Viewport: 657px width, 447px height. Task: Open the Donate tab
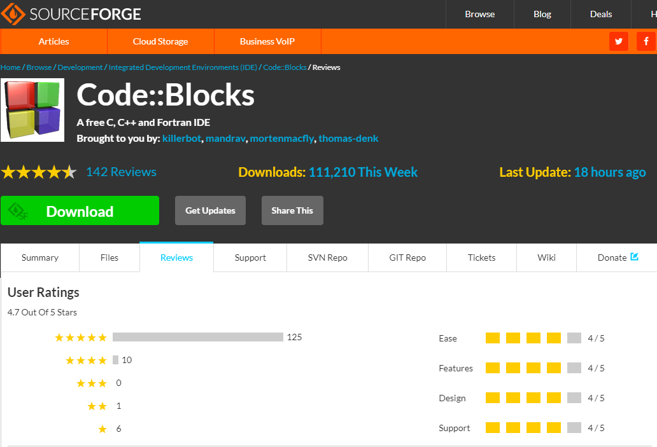pyautogui.click(x=617, y=258)
